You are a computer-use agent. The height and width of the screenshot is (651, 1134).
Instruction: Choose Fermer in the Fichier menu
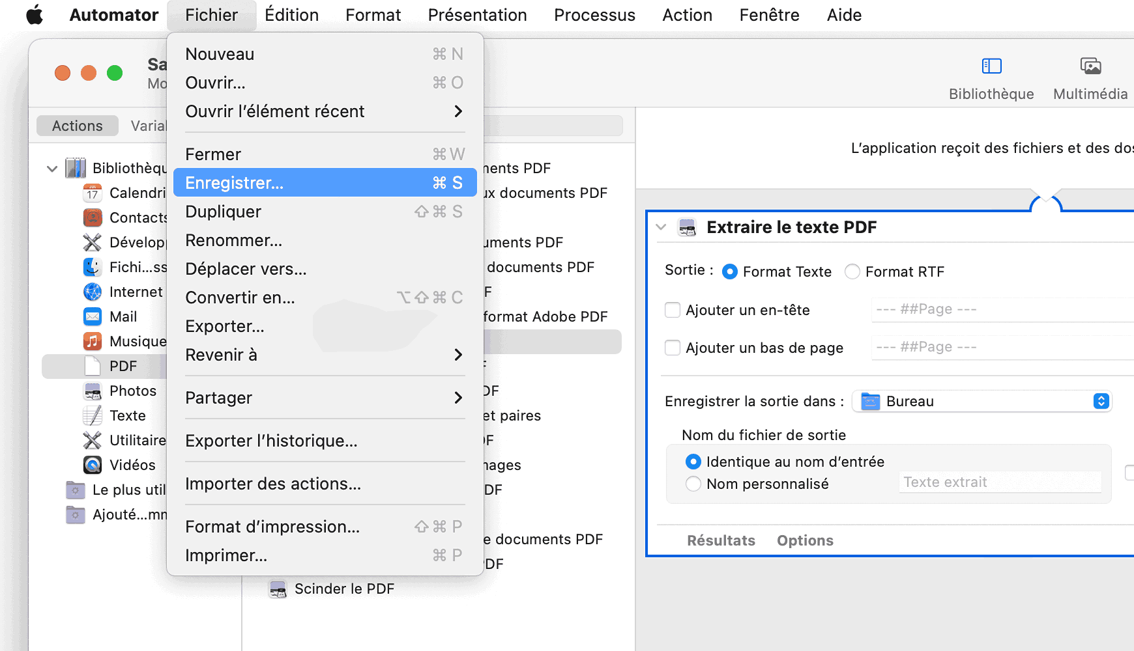pos(325,154)
